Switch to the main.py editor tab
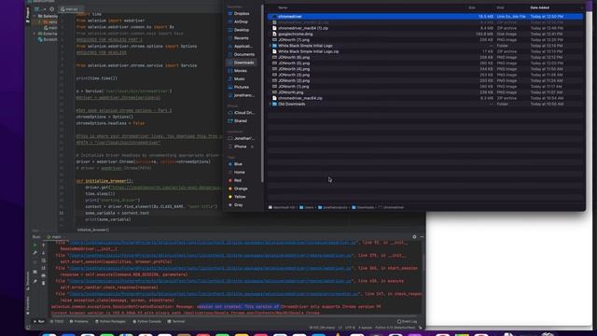Screen dimensions: 597x336 click(x=70, y=9)
